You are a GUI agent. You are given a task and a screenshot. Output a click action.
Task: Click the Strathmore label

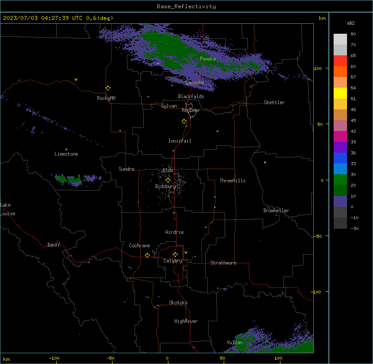[x=223, y=263]
